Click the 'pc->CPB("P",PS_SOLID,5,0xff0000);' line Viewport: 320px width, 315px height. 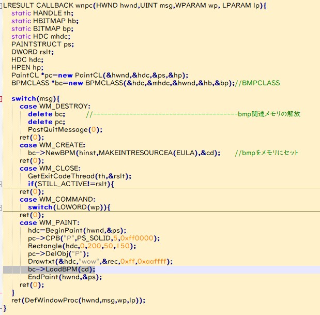pyautogui.click(x=94, y=238)
